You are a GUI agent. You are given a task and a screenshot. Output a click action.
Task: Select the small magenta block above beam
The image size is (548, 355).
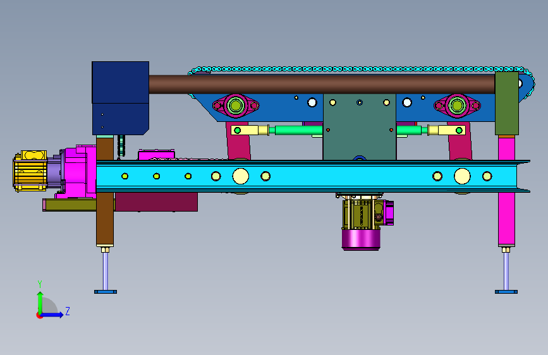156,154
